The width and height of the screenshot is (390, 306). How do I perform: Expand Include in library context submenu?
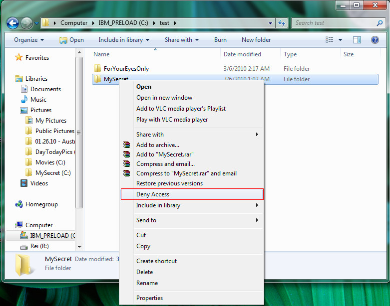point(192,205)
